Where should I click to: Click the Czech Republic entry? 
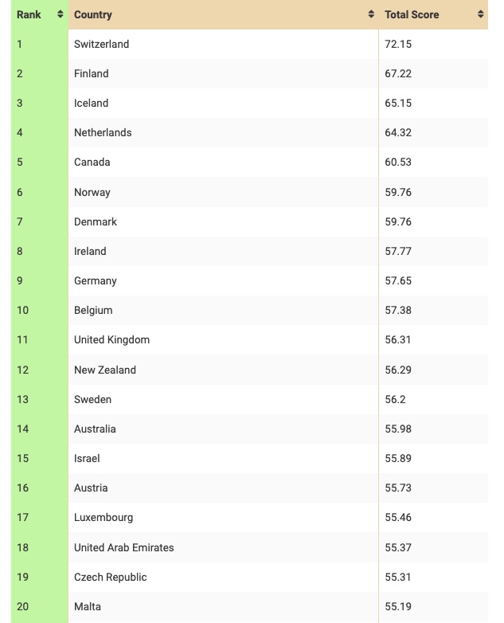[x=111, y=577]
